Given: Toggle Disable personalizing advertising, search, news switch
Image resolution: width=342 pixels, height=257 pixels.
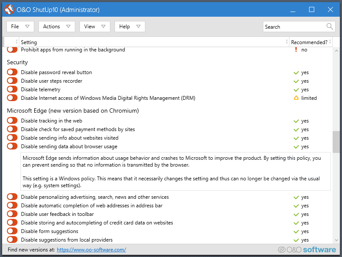Looking at the screenshot, I should click(12, 197).
